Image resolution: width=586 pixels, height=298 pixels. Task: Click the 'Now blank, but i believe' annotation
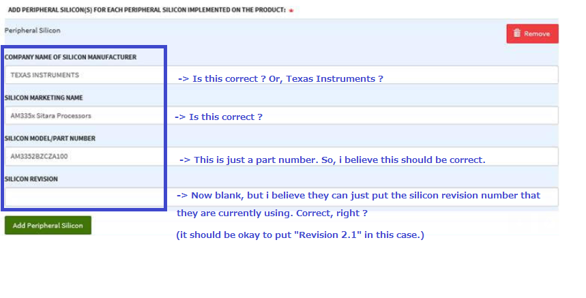[x=358, y=195]
